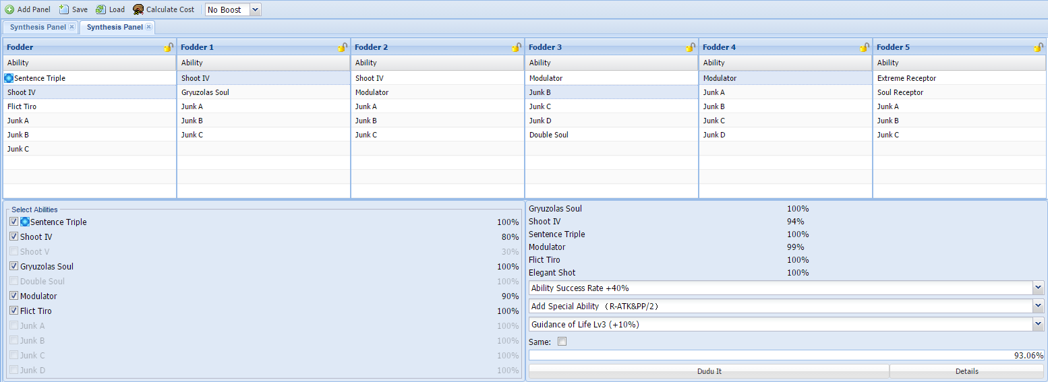Uncheck the Modulator ability checkbox
Viewport: 1048px width, 382px height.
[x=14, y=296]
